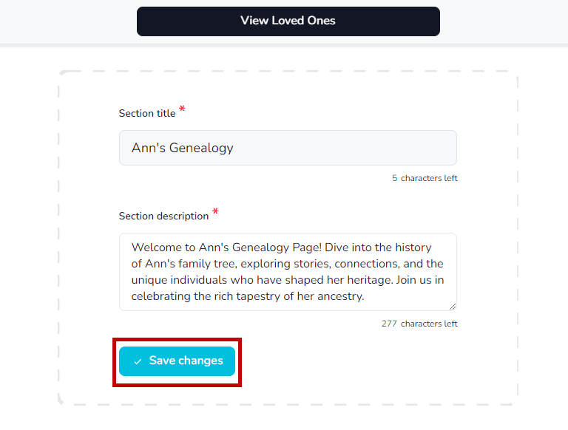Image resolution: width=568 pixels, height=430 pixels.
Task: Click the Section description label
Action: click(x=163, y=216)
